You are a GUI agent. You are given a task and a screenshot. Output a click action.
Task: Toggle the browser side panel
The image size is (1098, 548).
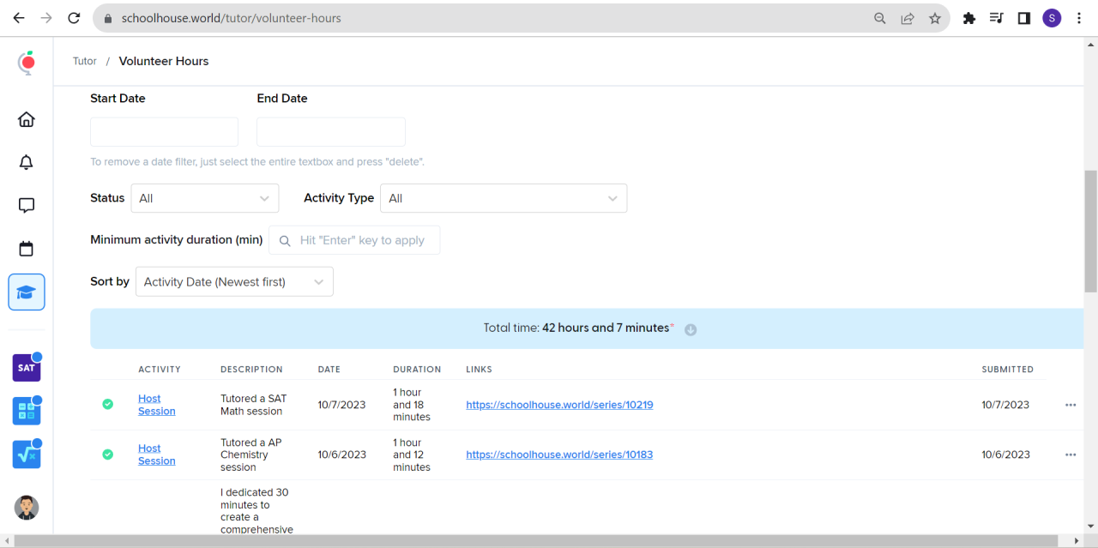[1024, 18]
